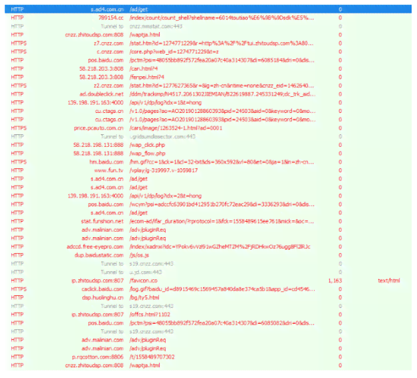Viewport: 417px width, 378px height.
Task: Click the /favicon.ico URL
Action: point(143,280)
